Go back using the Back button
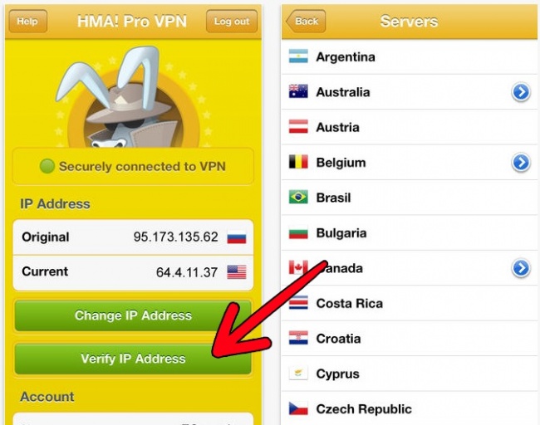This screenshot has width=540, height=425. [306, 21]
